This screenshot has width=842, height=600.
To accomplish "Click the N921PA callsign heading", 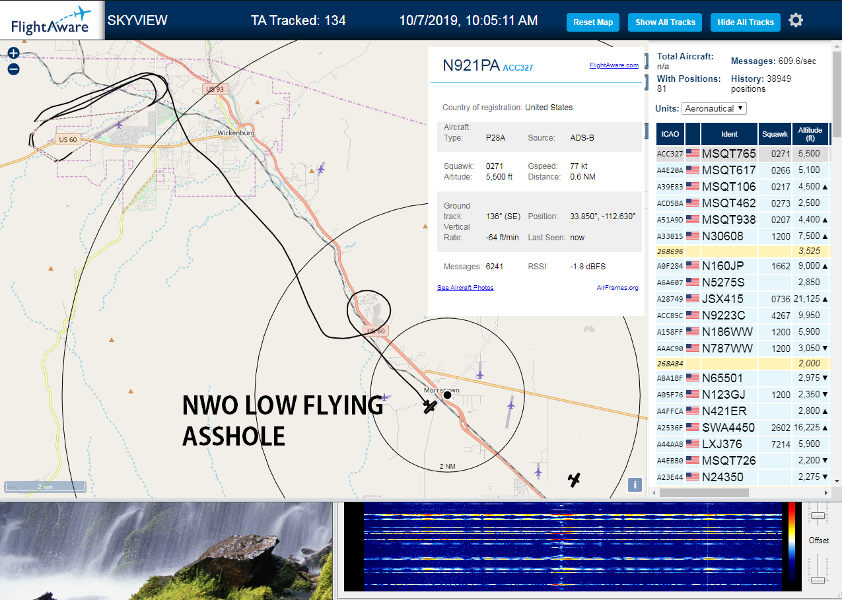I will coord(472,65).
